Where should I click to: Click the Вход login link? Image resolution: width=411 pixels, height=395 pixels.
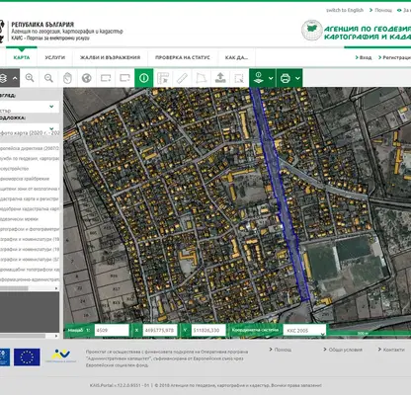364,57
